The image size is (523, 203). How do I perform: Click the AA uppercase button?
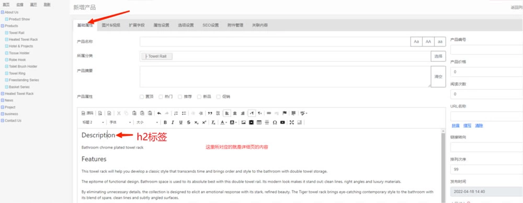click(428, 42)
